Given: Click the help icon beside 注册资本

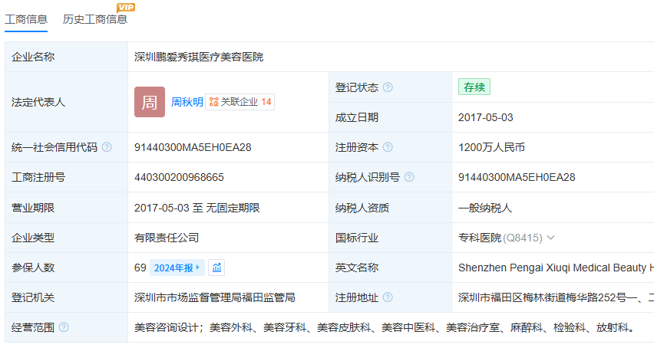Looking at the screenshot, I should point(388,147).
